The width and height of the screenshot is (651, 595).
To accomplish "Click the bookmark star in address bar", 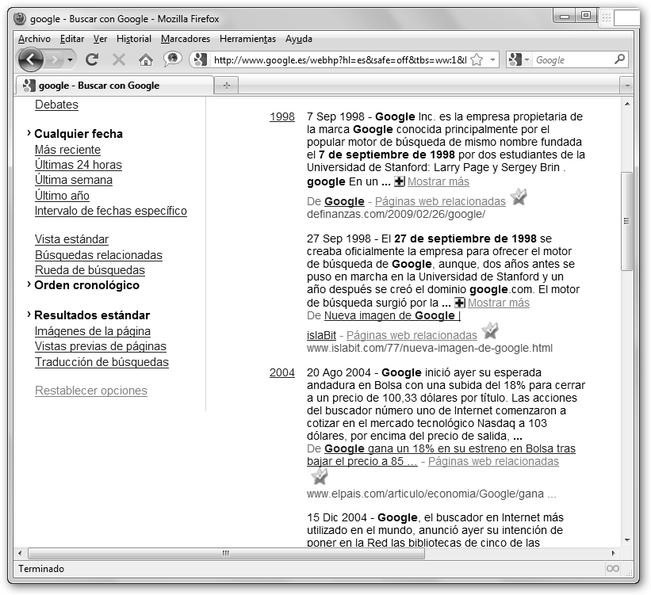I will pyautogui.click(x=477, y=59).
